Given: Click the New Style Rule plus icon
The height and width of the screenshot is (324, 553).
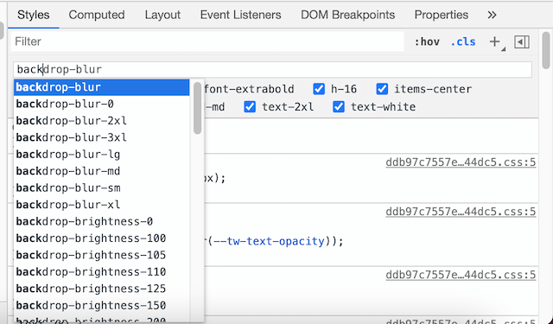Looking at the screenshot, I should tap(495, 42).
